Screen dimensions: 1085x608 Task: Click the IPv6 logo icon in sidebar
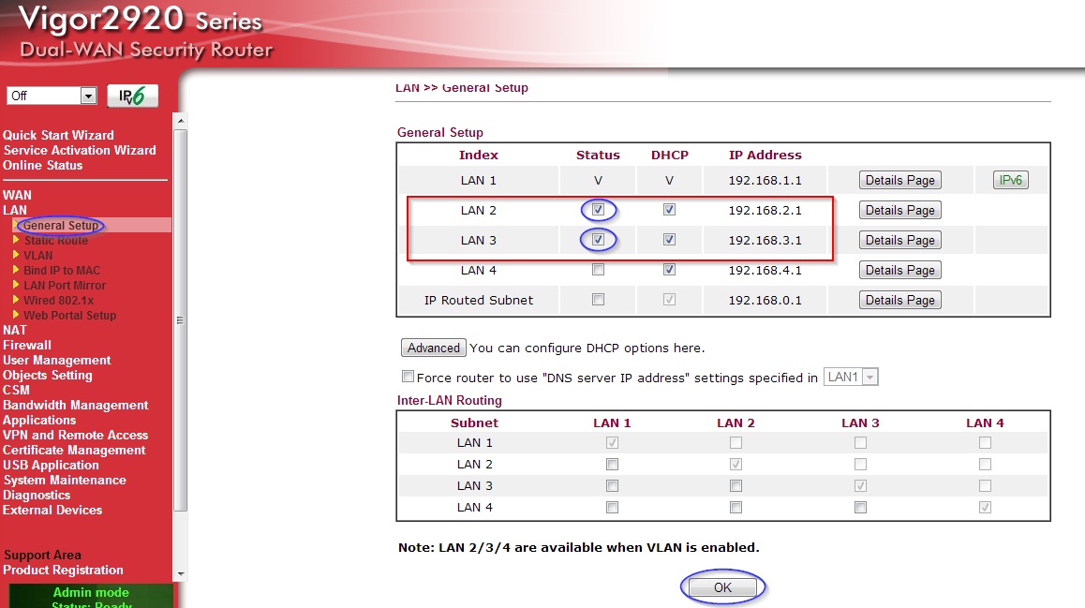click(132, 96)
